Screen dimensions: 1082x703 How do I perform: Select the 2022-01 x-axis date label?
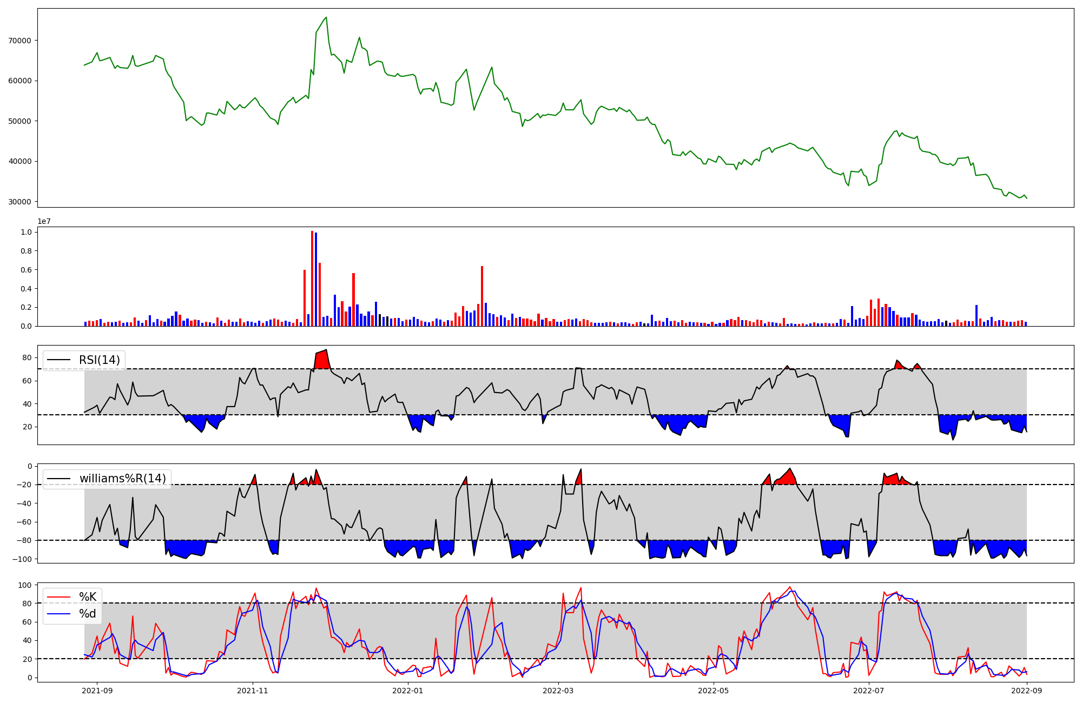(407, 691)
